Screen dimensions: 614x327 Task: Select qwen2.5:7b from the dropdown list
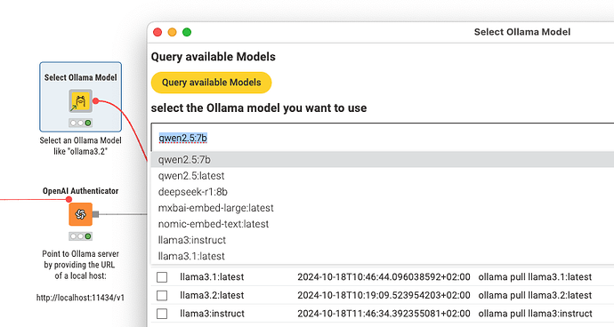coord(382,160)
